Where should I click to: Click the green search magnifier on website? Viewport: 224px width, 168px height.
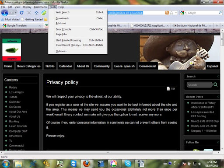216,84
